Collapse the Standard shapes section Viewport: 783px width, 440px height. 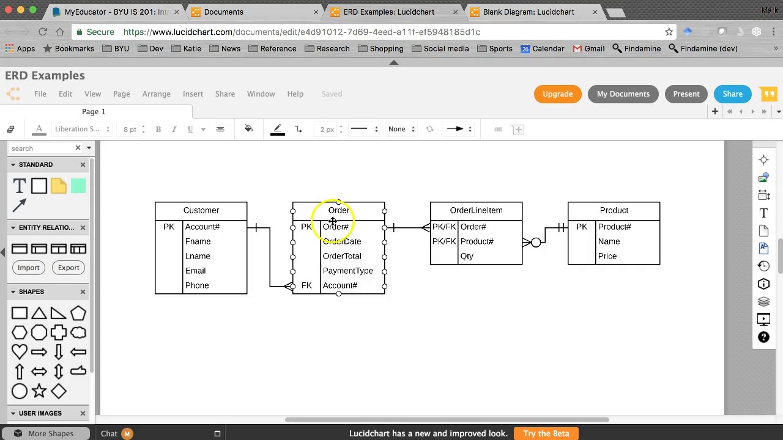tap(13, 164)
